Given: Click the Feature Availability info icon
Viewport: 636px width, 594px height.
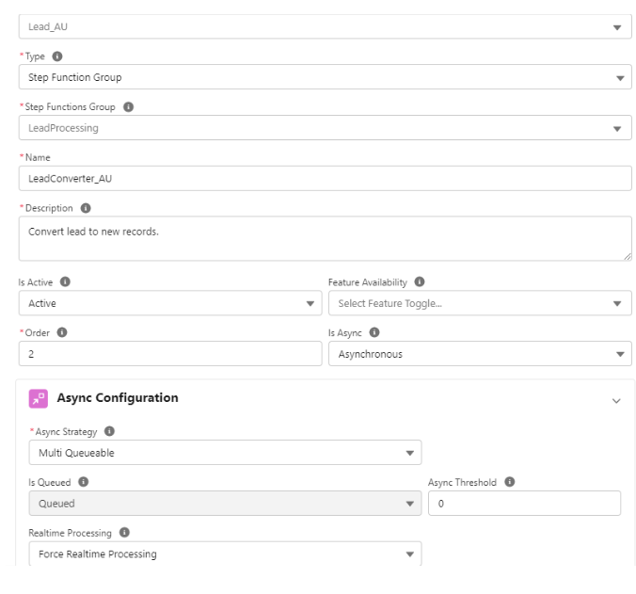Looking at the screenshot, I should tap(420, 281).
